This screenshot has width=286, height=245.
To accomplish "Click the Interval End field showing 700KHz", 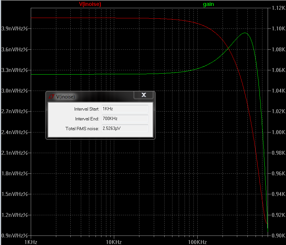I will pyautogui.click(x=125, y=119).
